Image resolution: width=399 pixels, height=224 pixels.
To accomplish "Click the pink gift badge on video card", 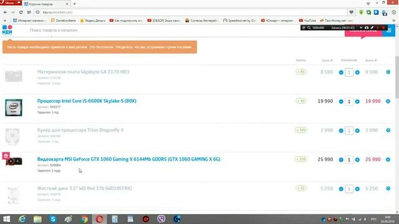I will click(x=6, y=156).
